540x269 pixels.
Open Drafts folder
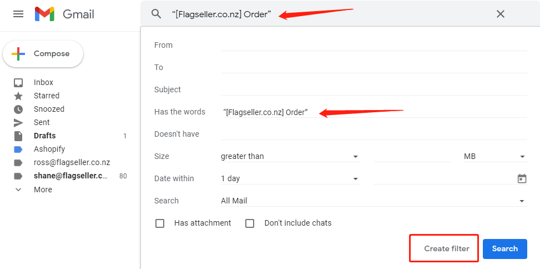tap(44, 136)
